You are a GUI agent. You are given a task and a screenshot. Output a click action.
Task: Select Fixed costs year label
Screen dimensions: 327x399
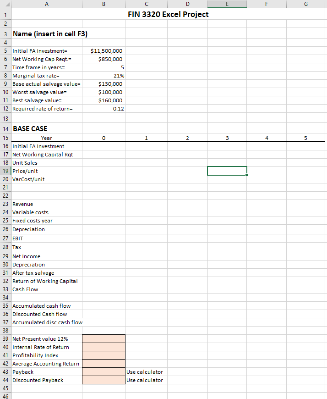click(x=33, y=221)
